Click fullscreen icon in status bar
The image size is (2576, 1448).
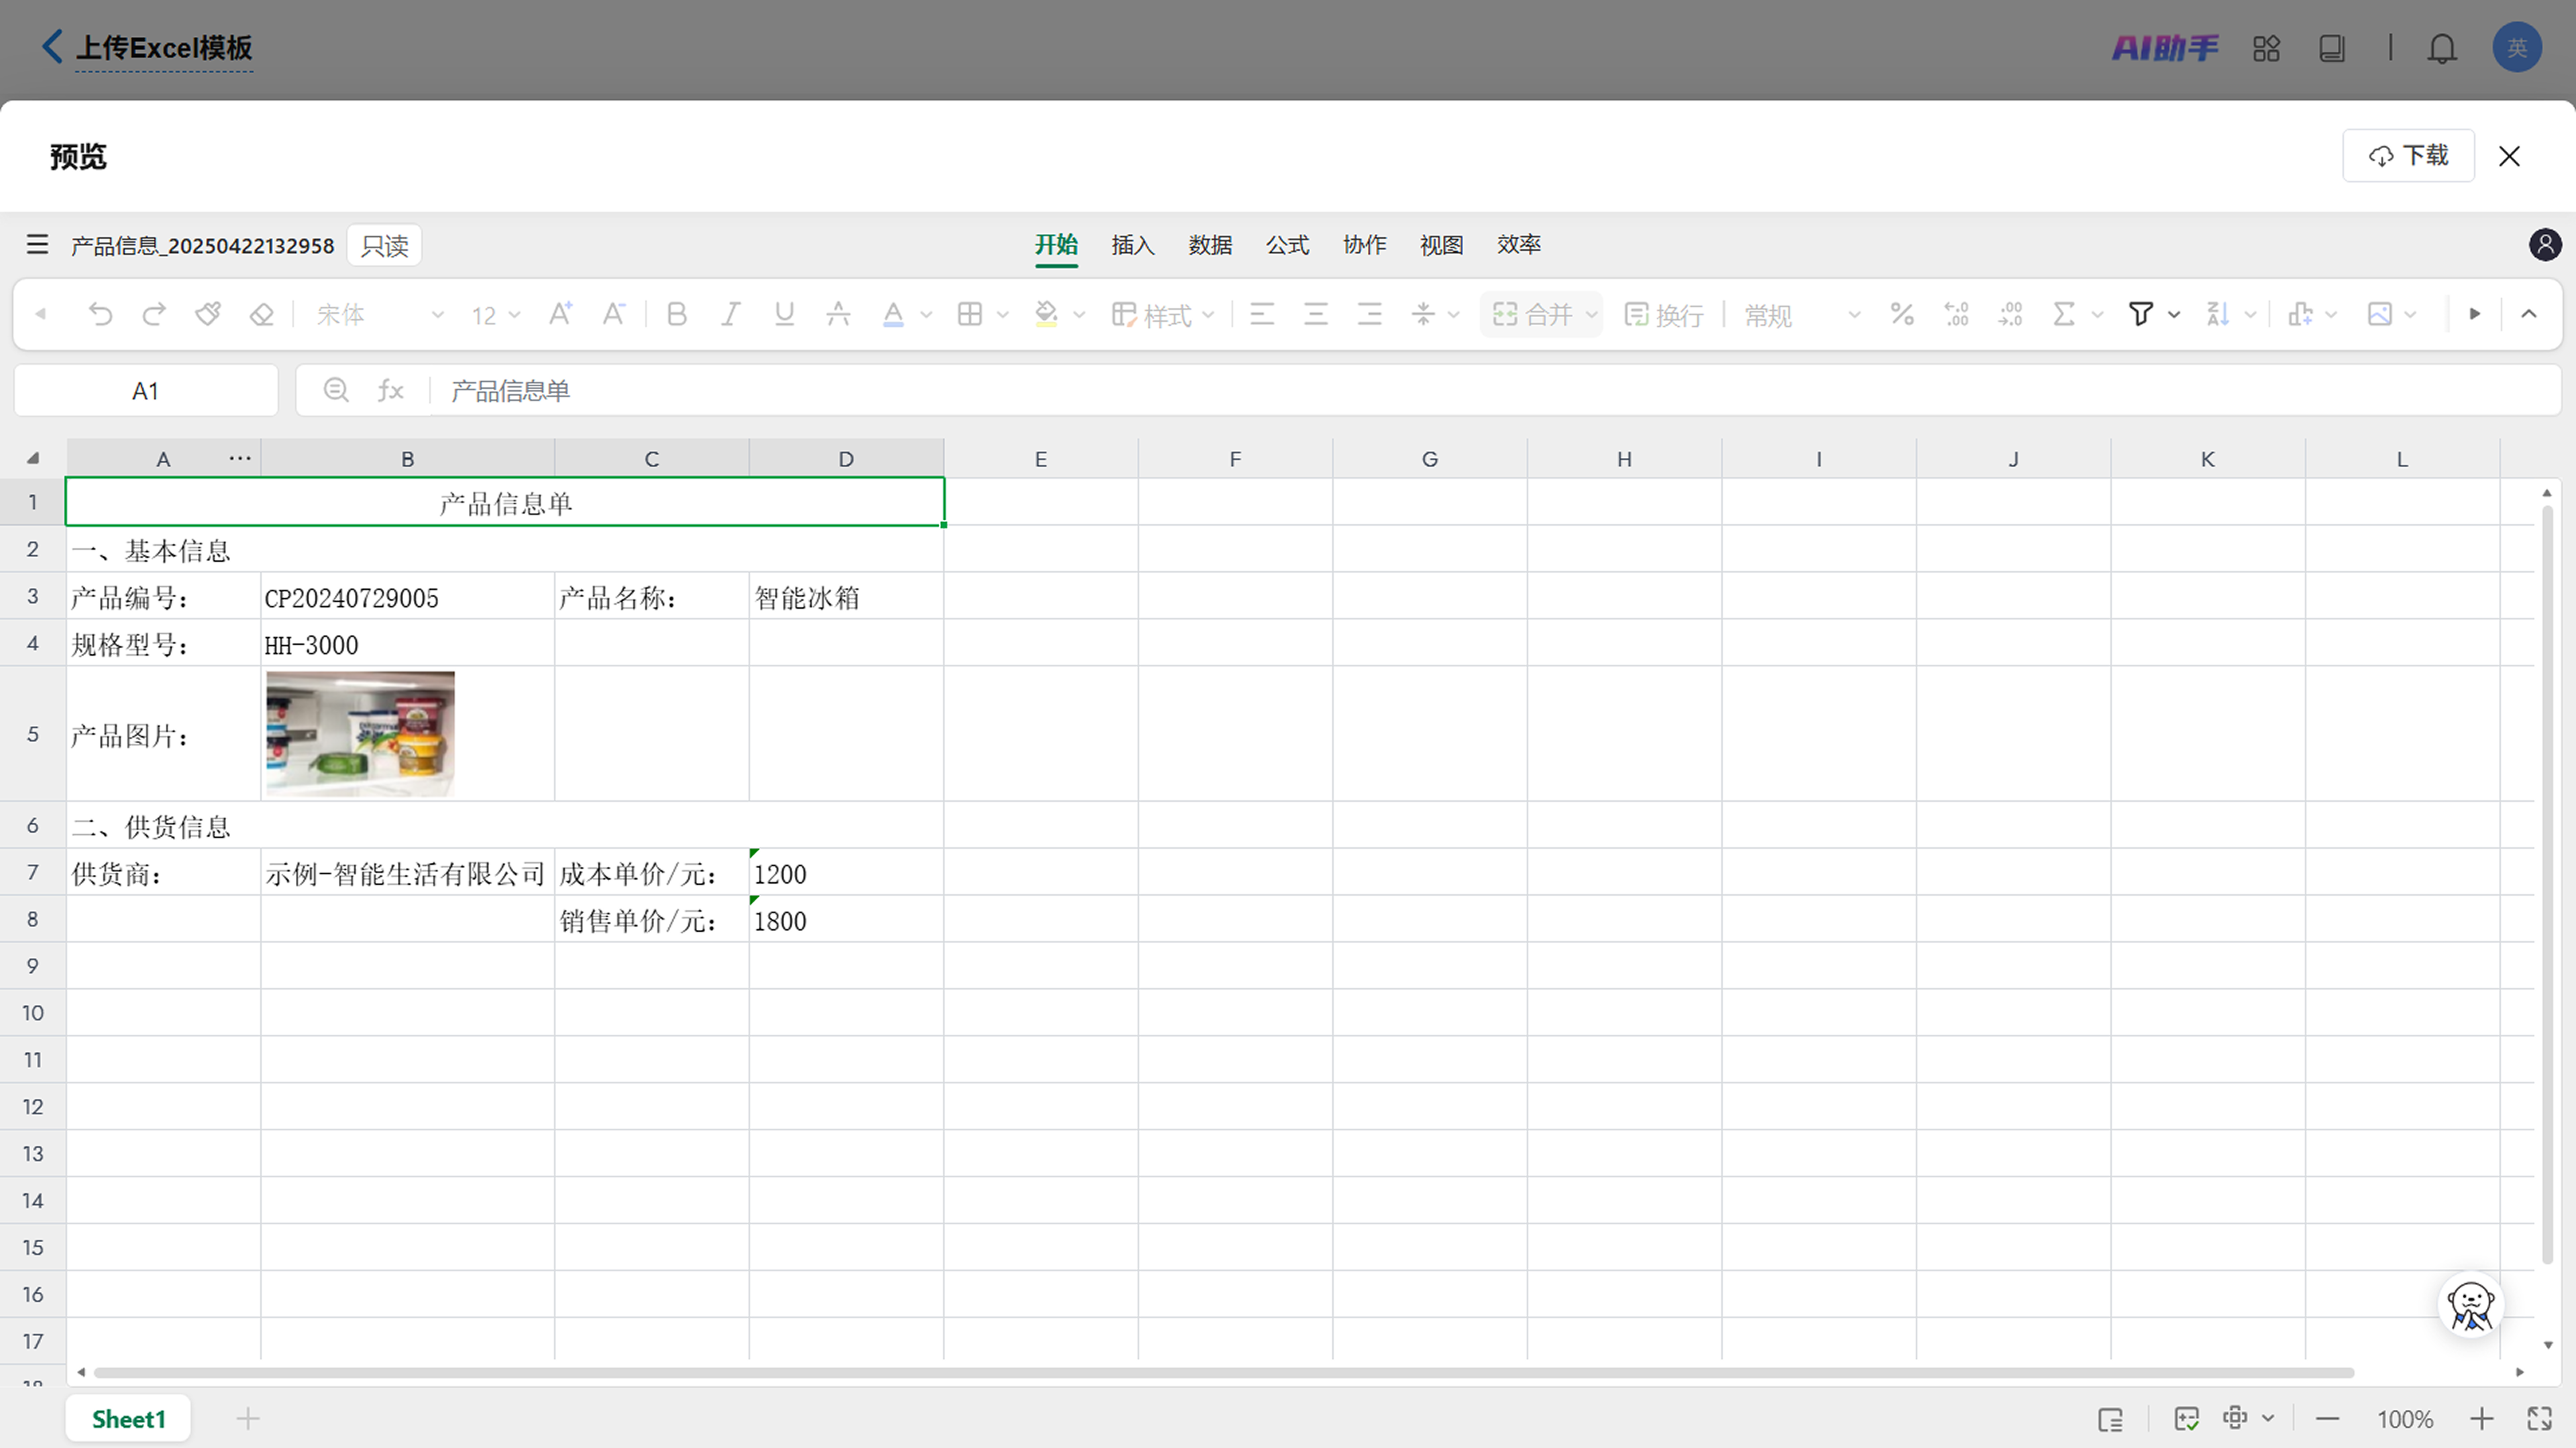[x=2540, y=1419]
